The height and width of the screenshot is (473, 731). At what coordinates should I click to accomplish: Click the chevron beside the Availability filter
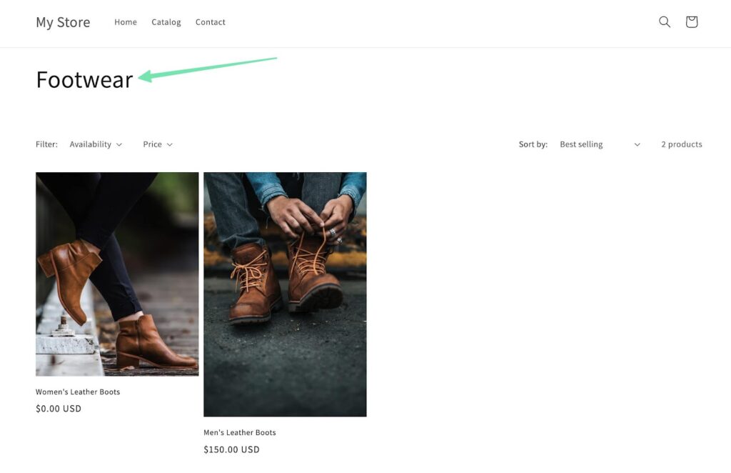click(x=119, y=145)
